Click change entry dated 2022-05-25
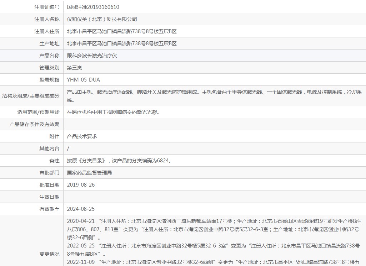The height and width of the screenshot is (266, 366). click(214, 250)
